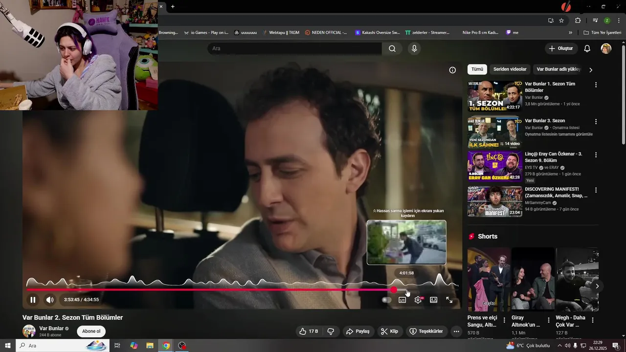Open YouTube notifications bell
The width and height of the screenshot is (626, 352).
[x=587, y=48]
